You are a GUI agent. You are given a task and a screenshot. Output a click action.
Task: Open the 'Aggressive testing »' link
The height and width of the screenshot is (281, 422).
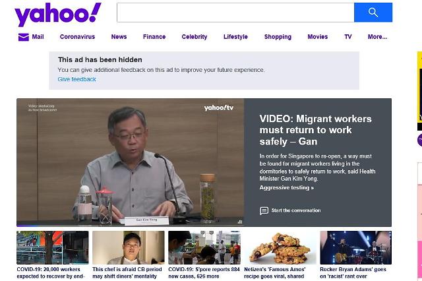pos(287,187)
